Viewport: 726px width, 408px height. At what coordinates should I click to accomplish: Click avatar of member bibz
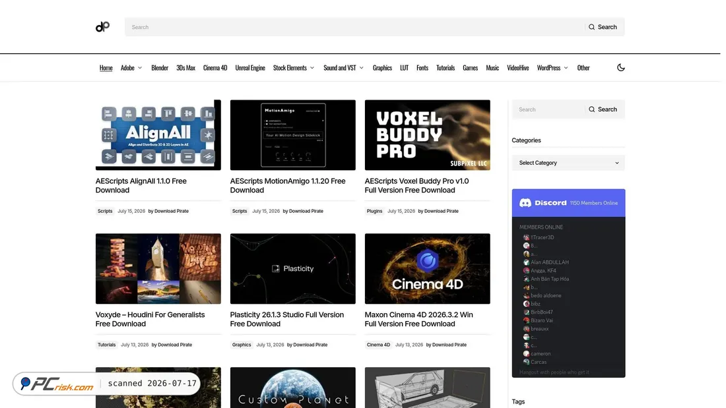coord(526,304)
